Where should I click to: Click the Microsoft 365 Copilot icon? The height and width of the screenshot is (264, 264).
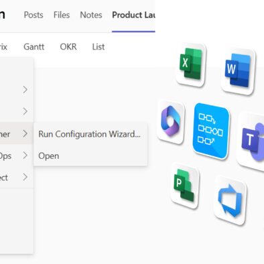[171, 121]
